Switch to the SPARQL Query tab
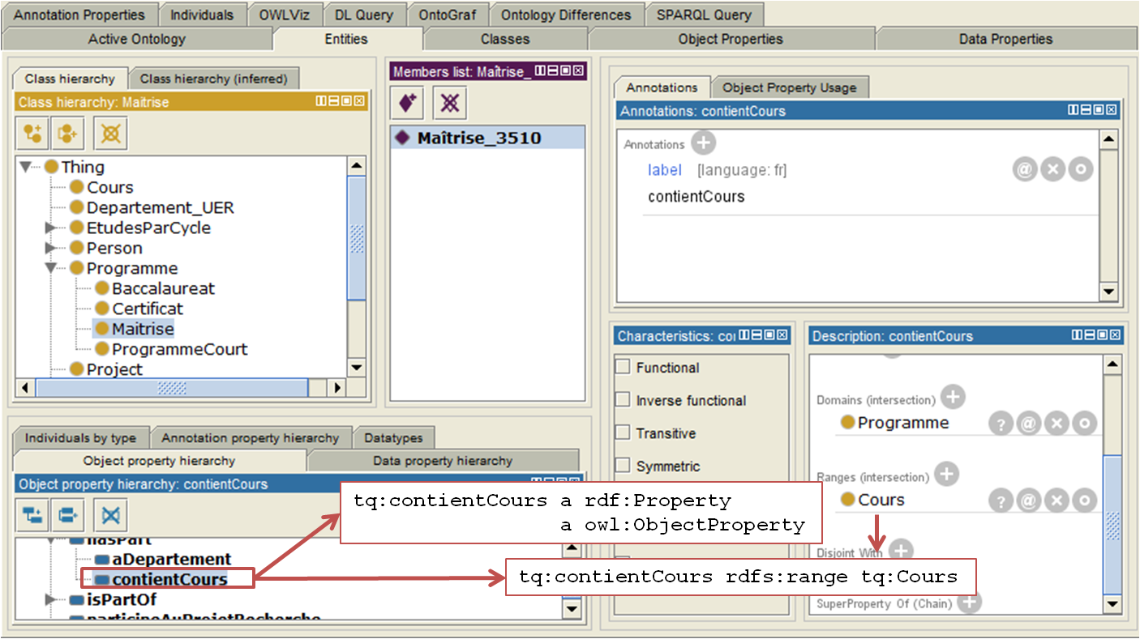This screenshot has width=1140, height=639. pyautogui.click(x=703, y=14)
